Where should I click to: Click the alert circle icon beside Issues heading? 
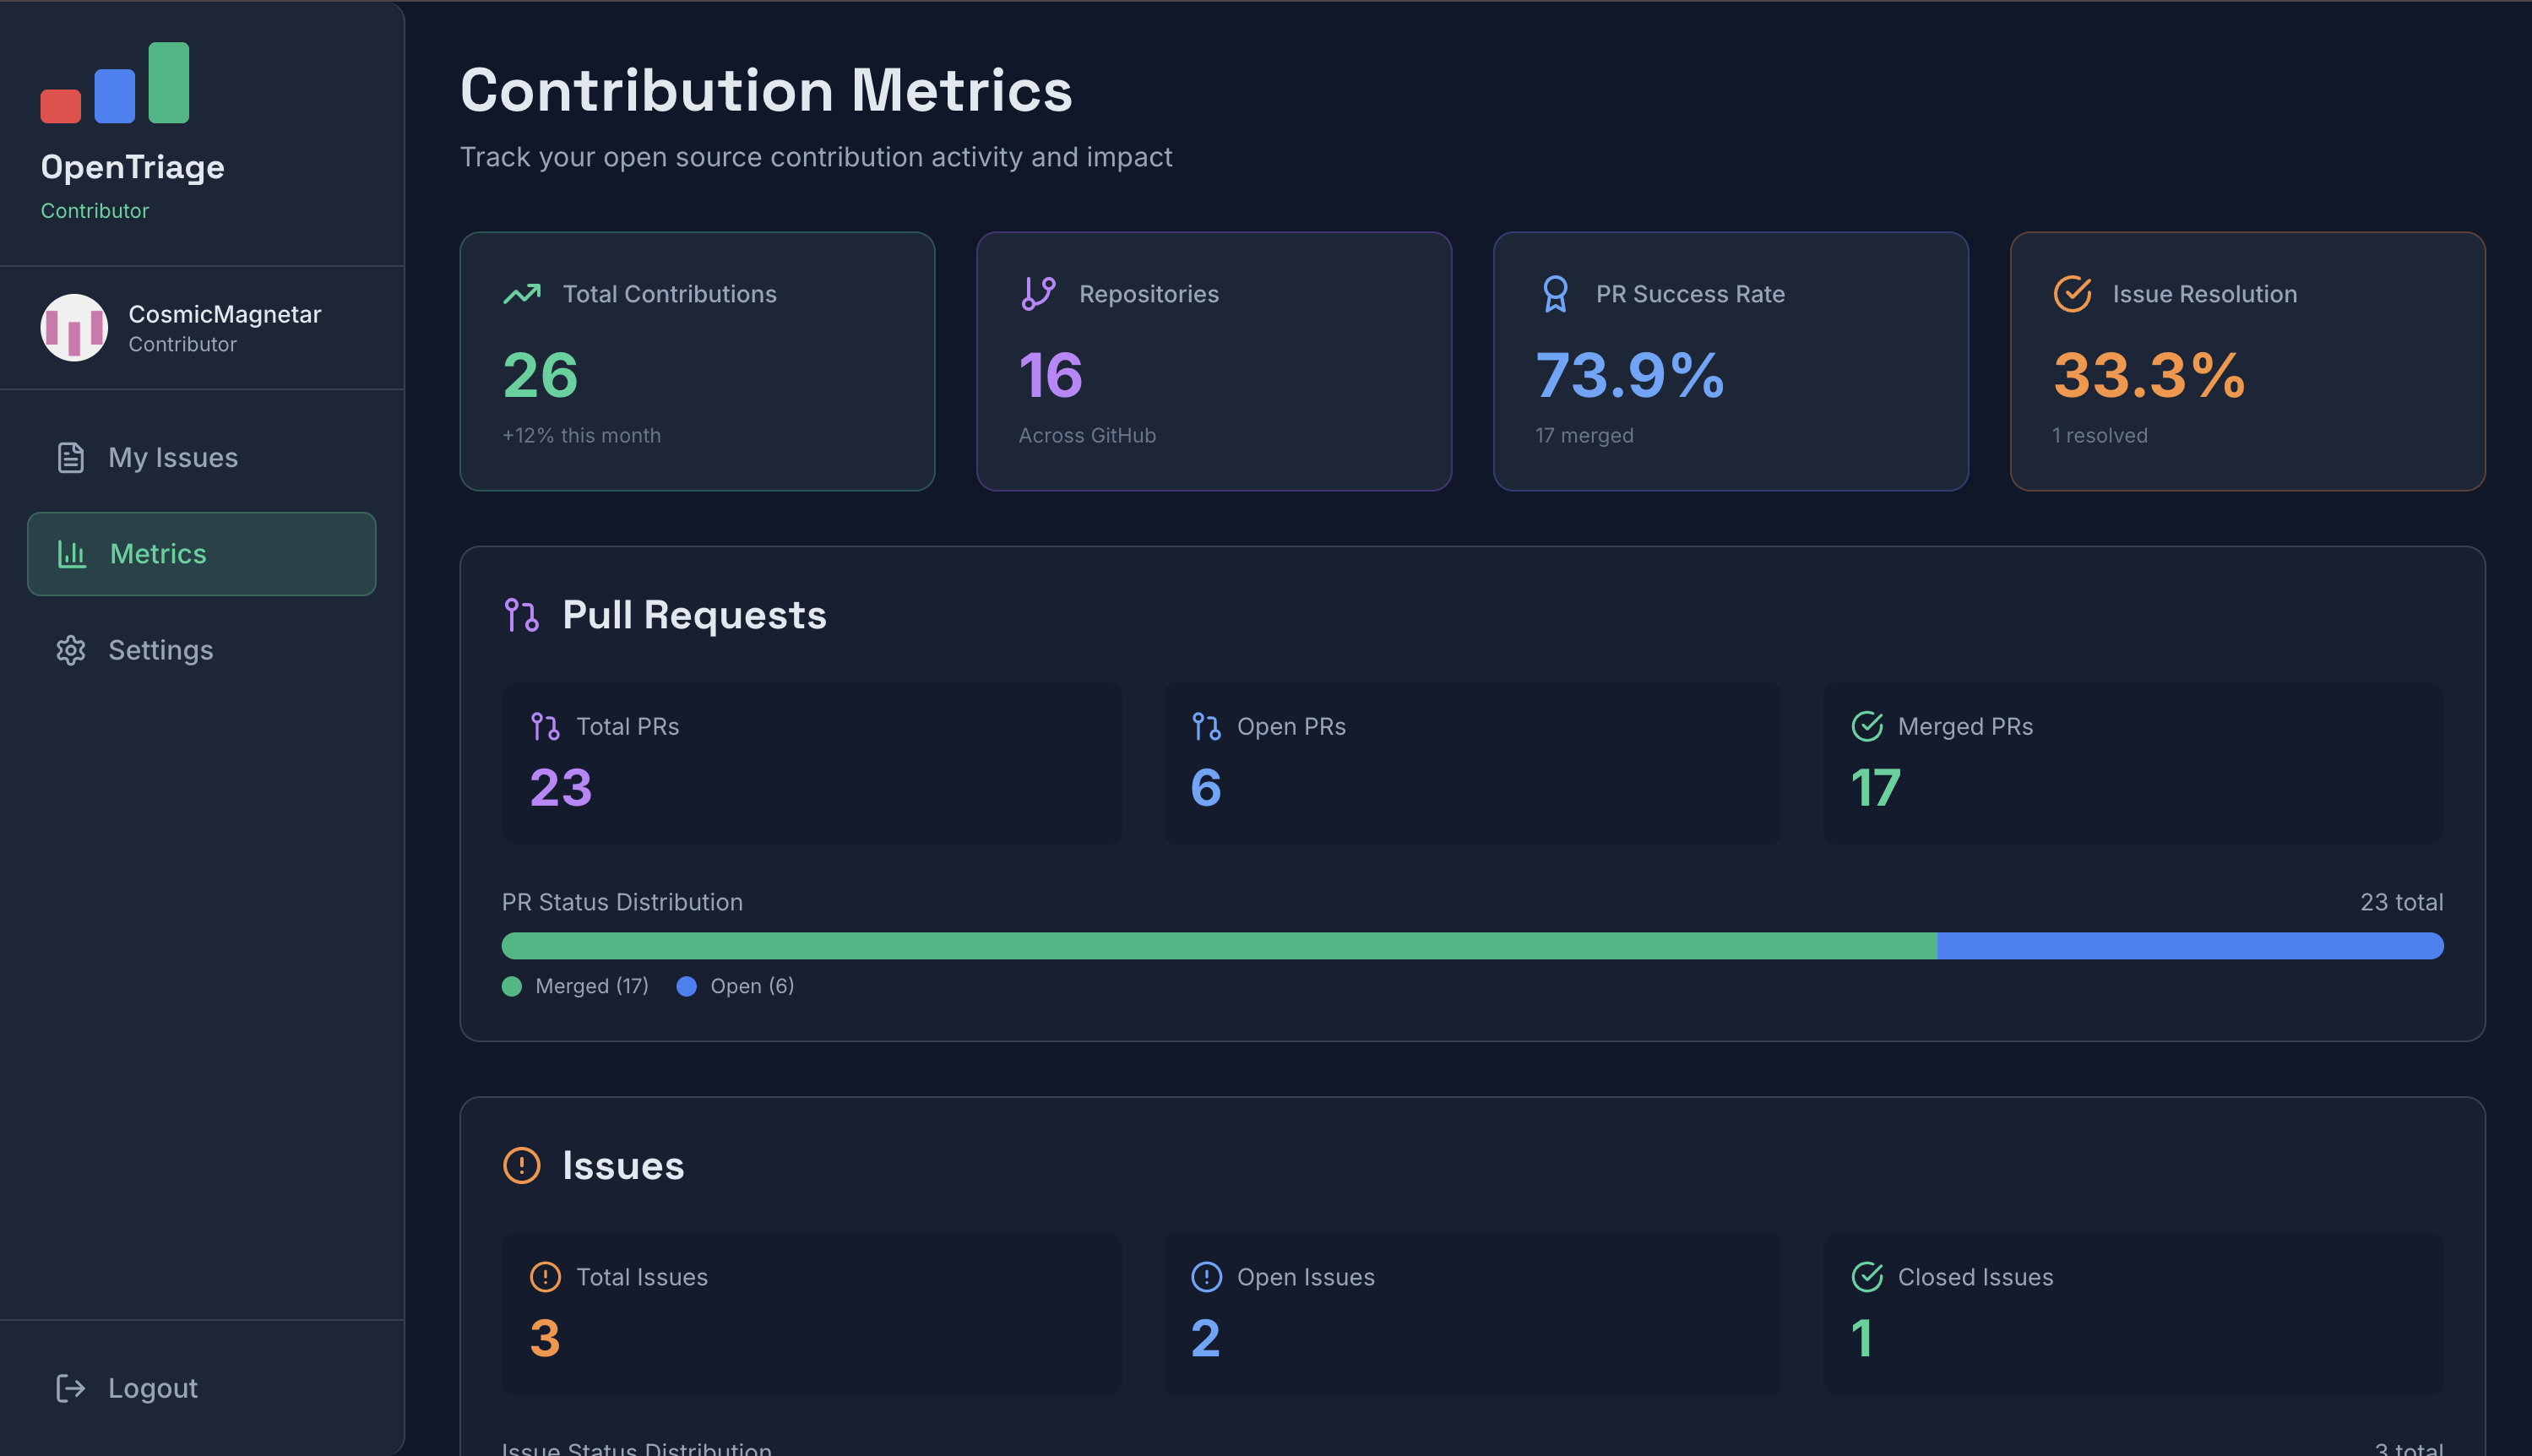pyautogui.click(x=521, y=1166)
